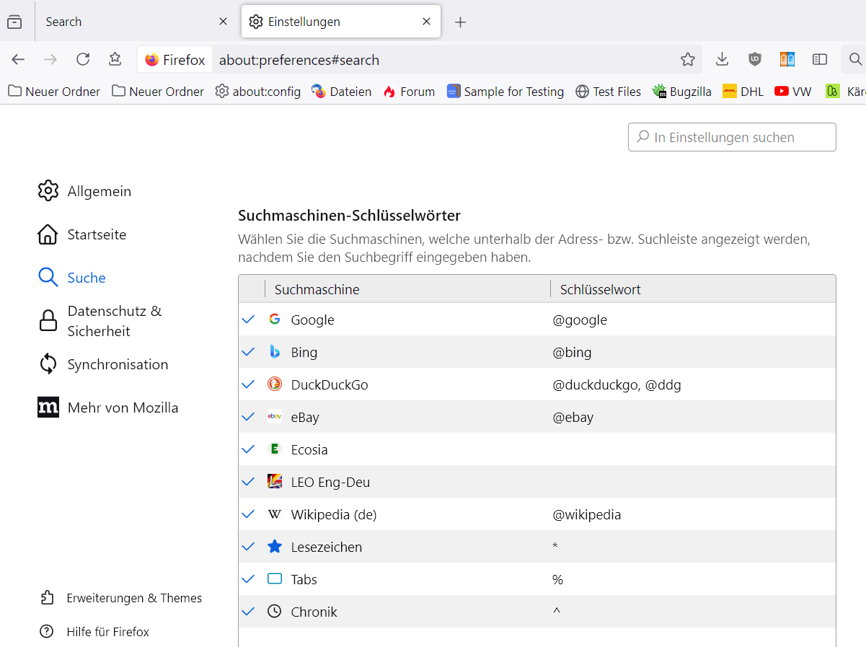Open Erweiterungen & Themes link

click(x=134, y=598)
